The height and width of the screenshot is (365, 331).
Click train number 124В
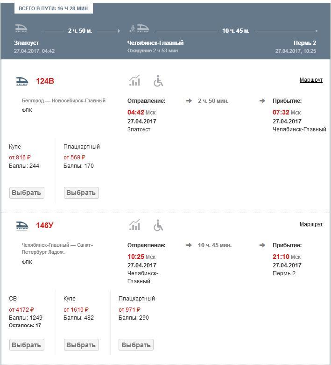tap(45, 81)
